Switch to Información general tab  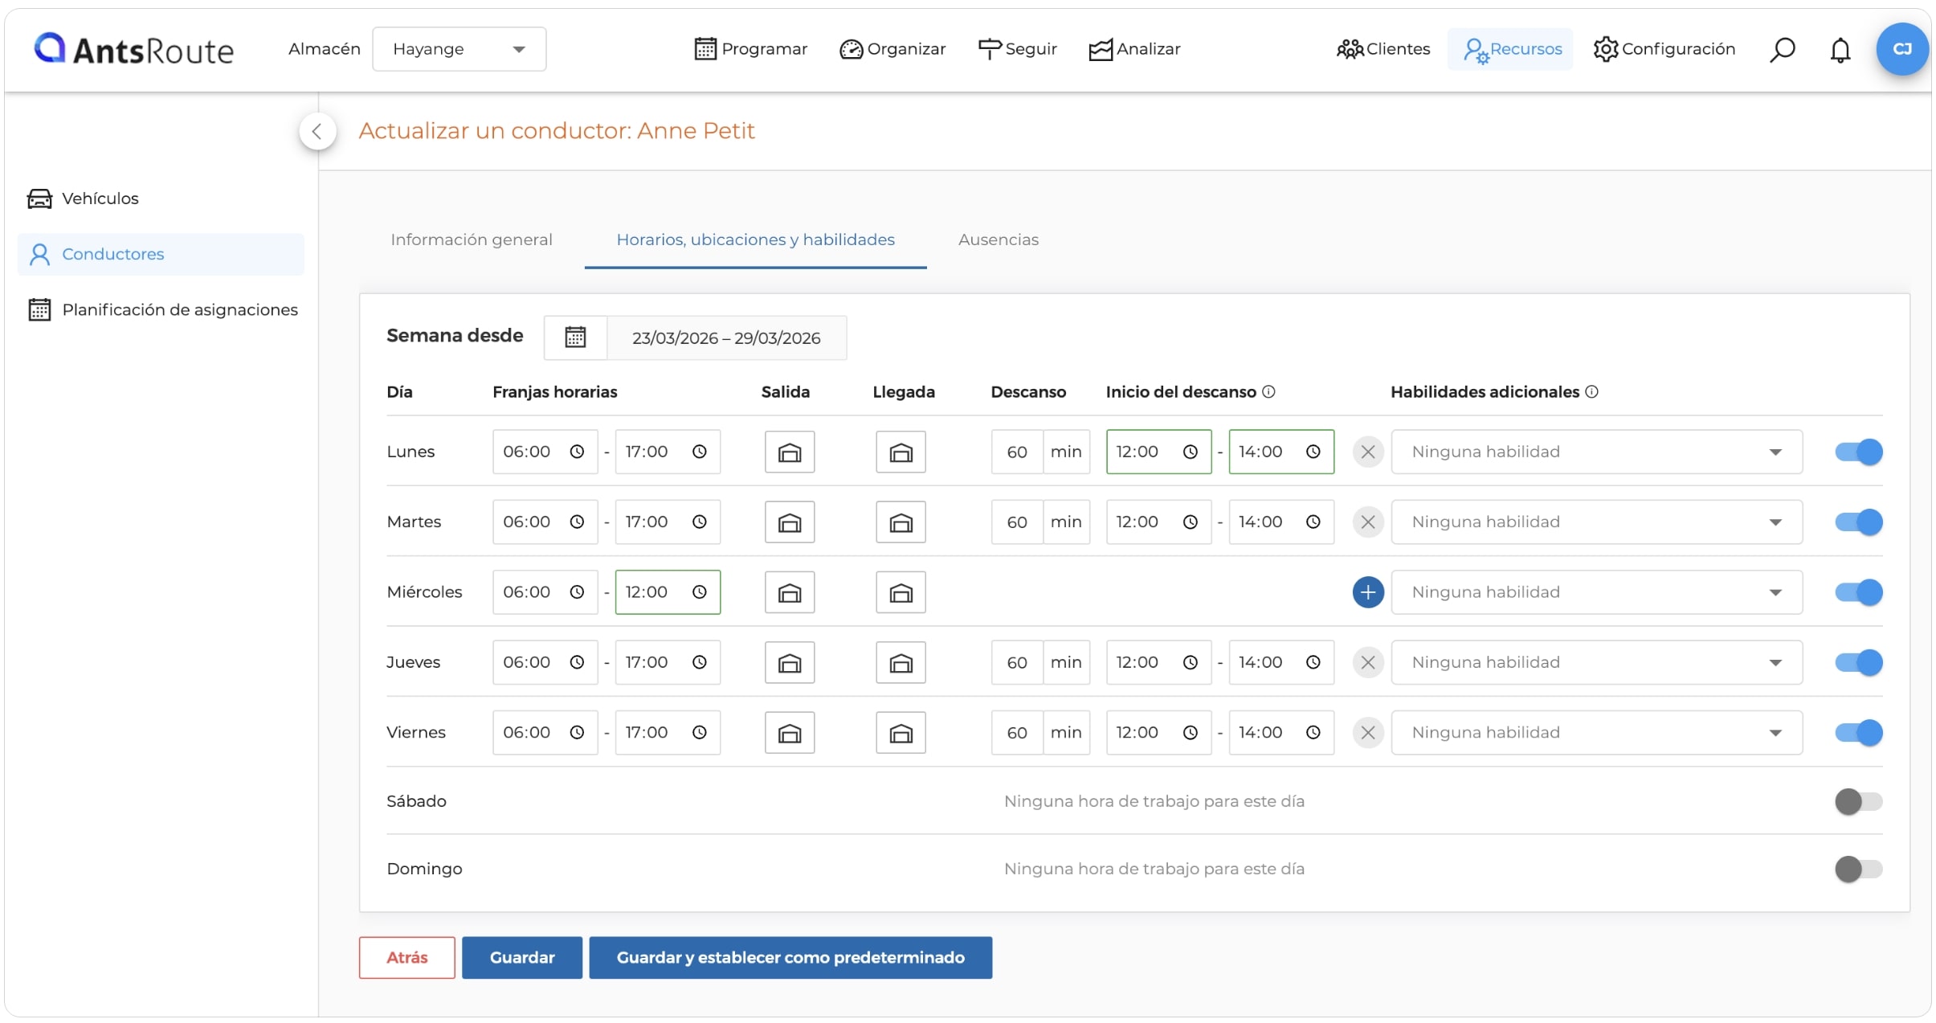(x=472, y=239)
